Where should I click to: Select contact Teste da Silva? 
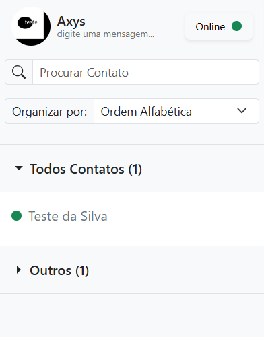pyautogui.click(x=132, y=216)
